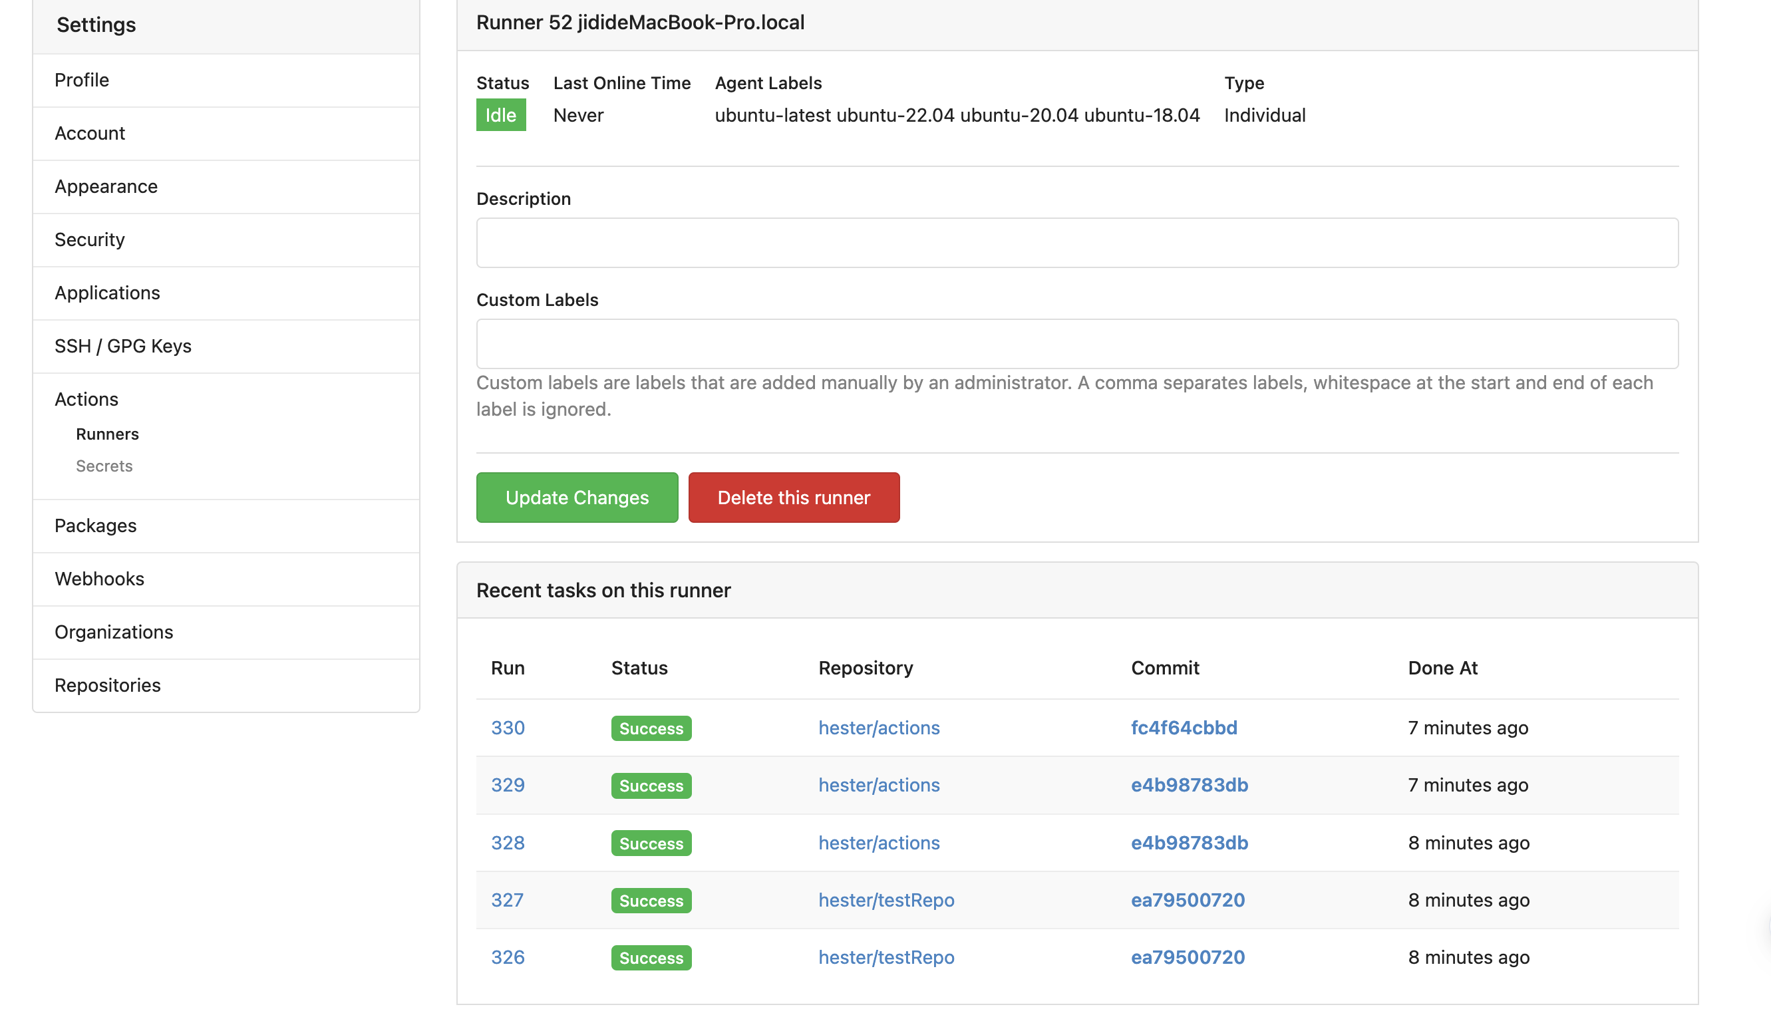
Task: Click the 'Individual' type value
Action: coord(1265,115)
